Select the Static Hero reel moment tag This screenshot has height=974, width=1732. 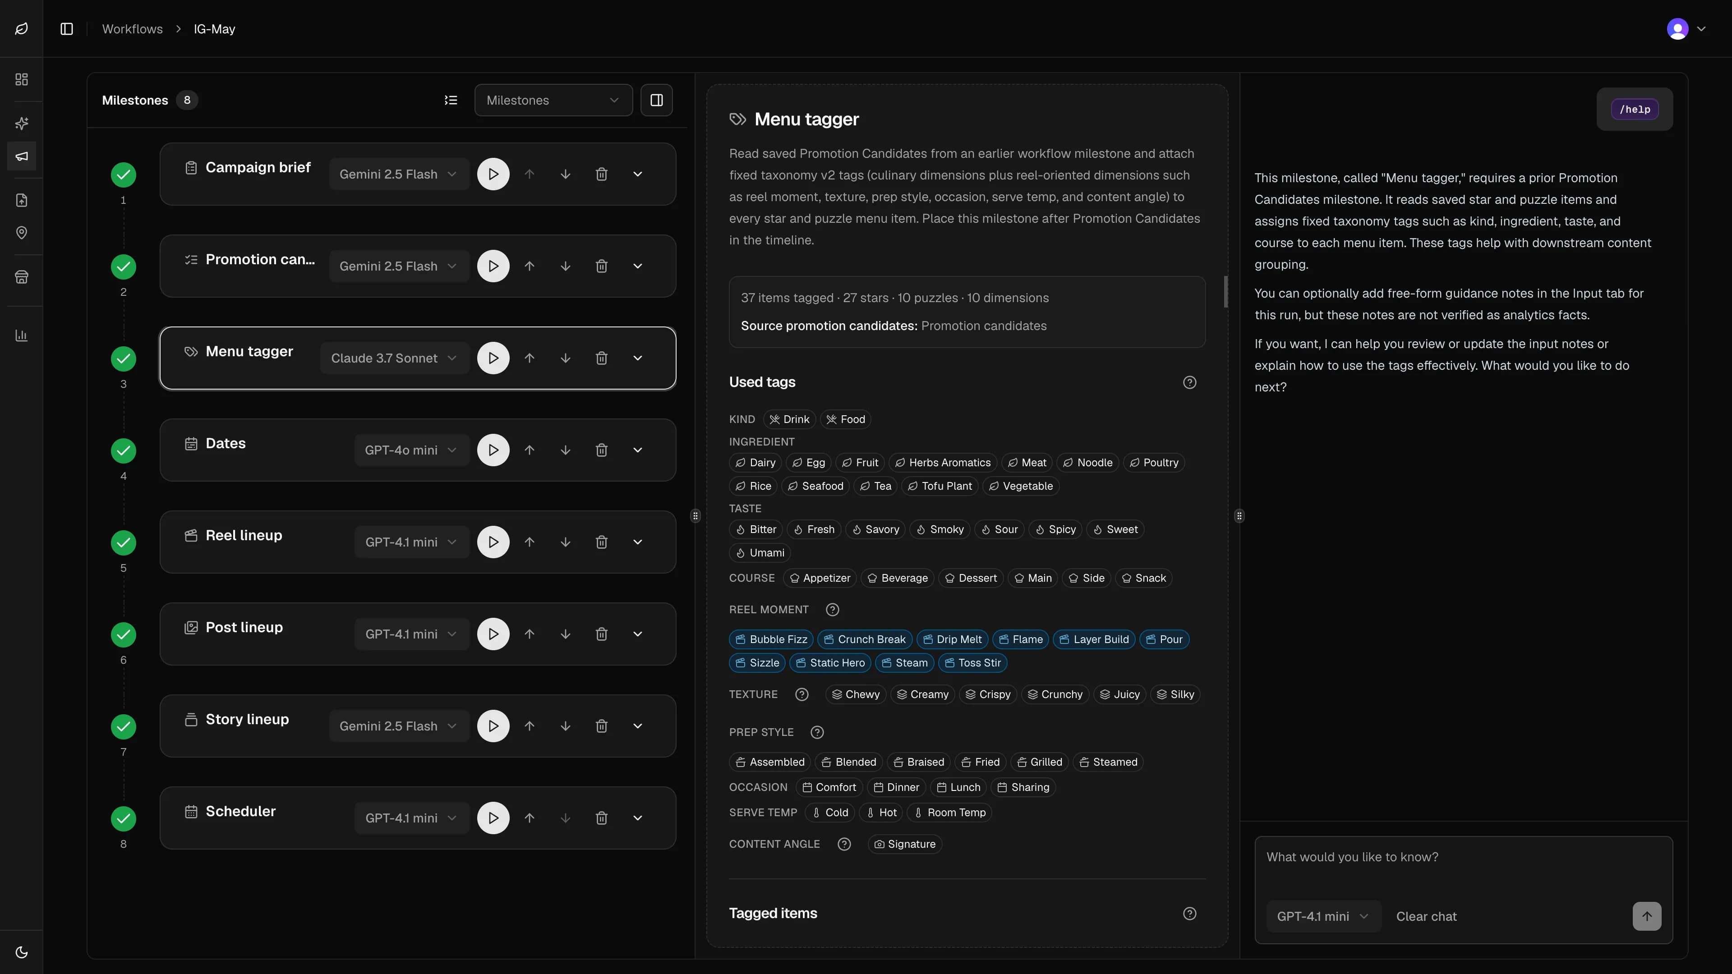point(830,663)
